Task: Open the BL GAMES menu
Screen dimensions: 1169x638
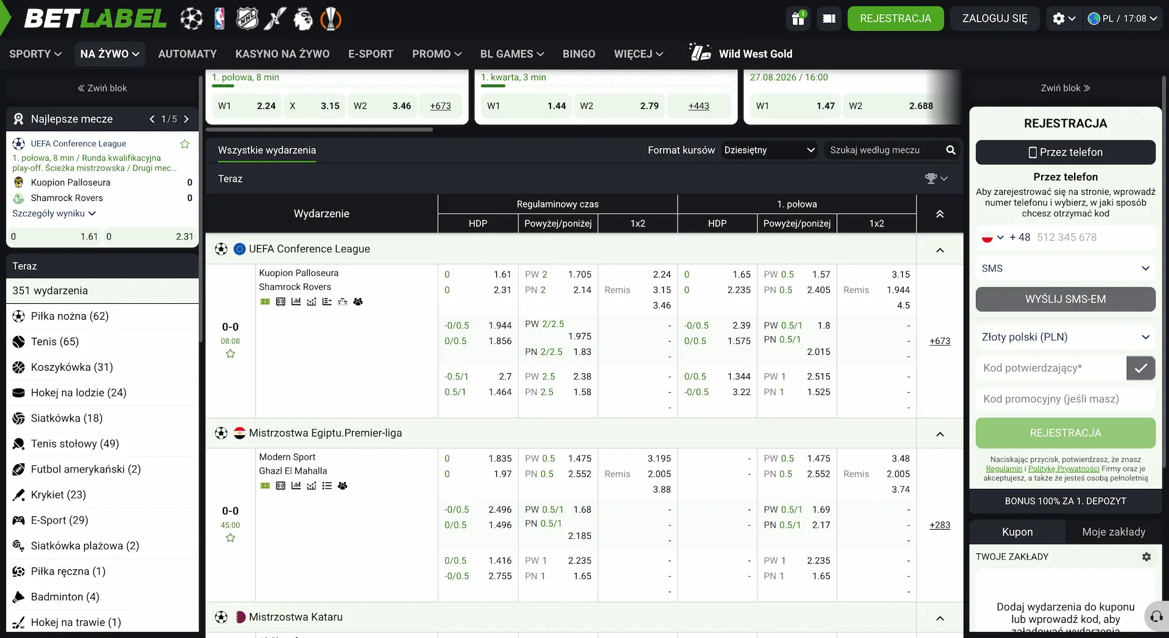Action: point(512,54)
